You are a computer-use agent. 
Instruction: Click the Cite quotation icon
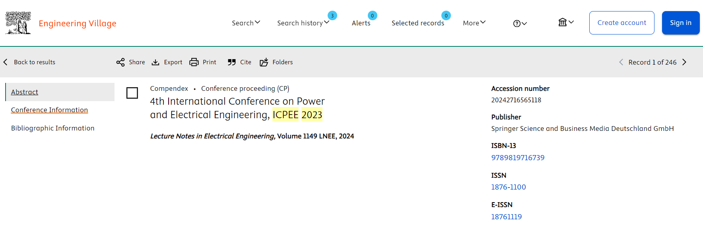(232, 62)
